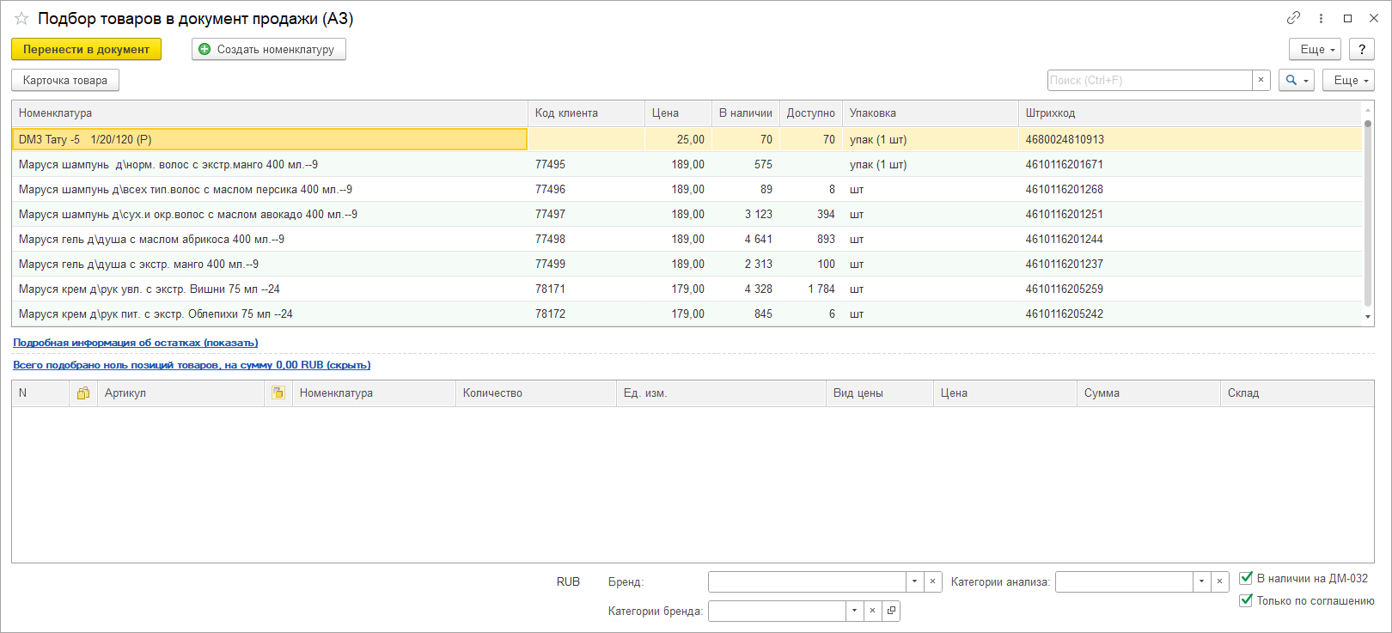Toggle the В наличии на ДМ-032 checkbox
The height and width of the screenshot is (633, 1392).
click(x=1246, y=578)
